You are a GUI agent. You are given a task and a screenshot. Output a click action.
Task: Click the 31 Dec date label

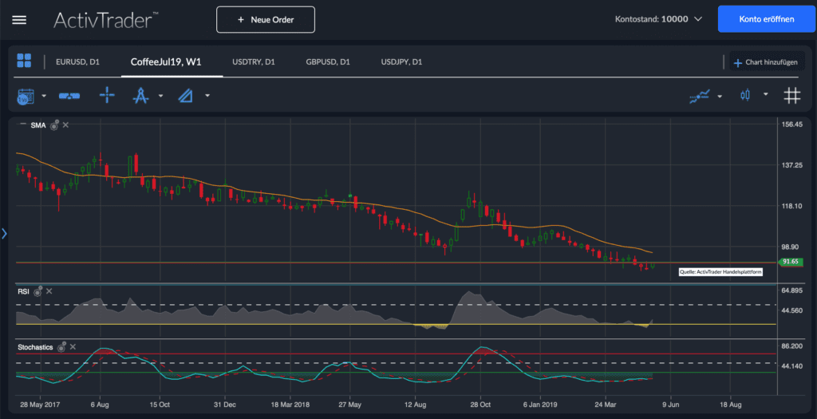224,405
